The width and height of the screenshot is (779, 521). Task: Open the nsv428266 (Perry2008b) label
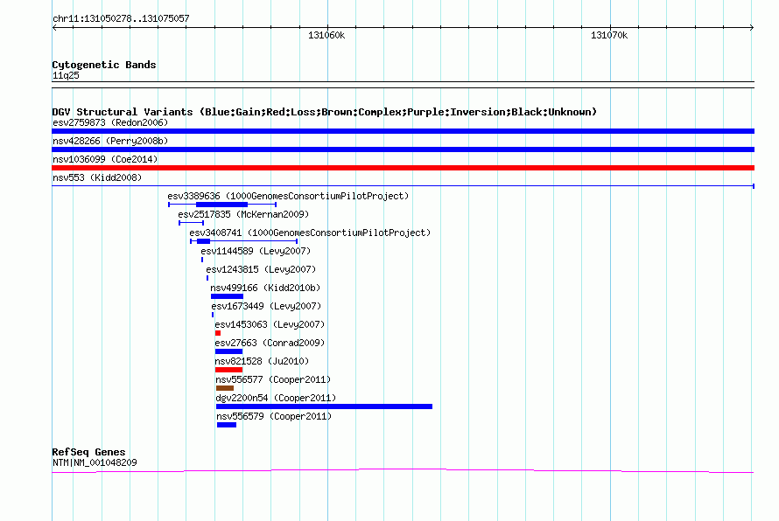[110, 141]
